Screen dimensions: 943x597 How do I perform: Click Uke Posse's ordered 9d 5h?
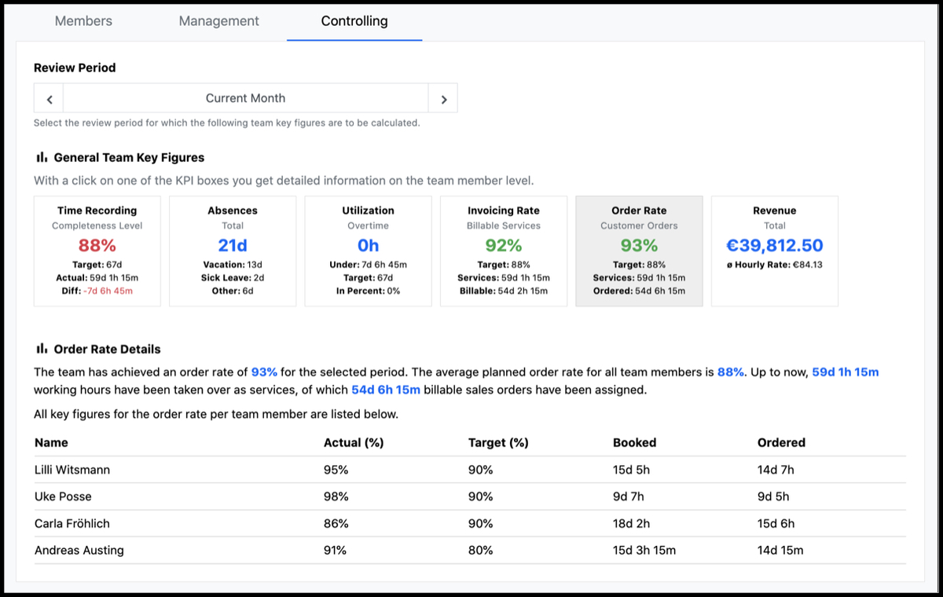(x=773, y=496)
